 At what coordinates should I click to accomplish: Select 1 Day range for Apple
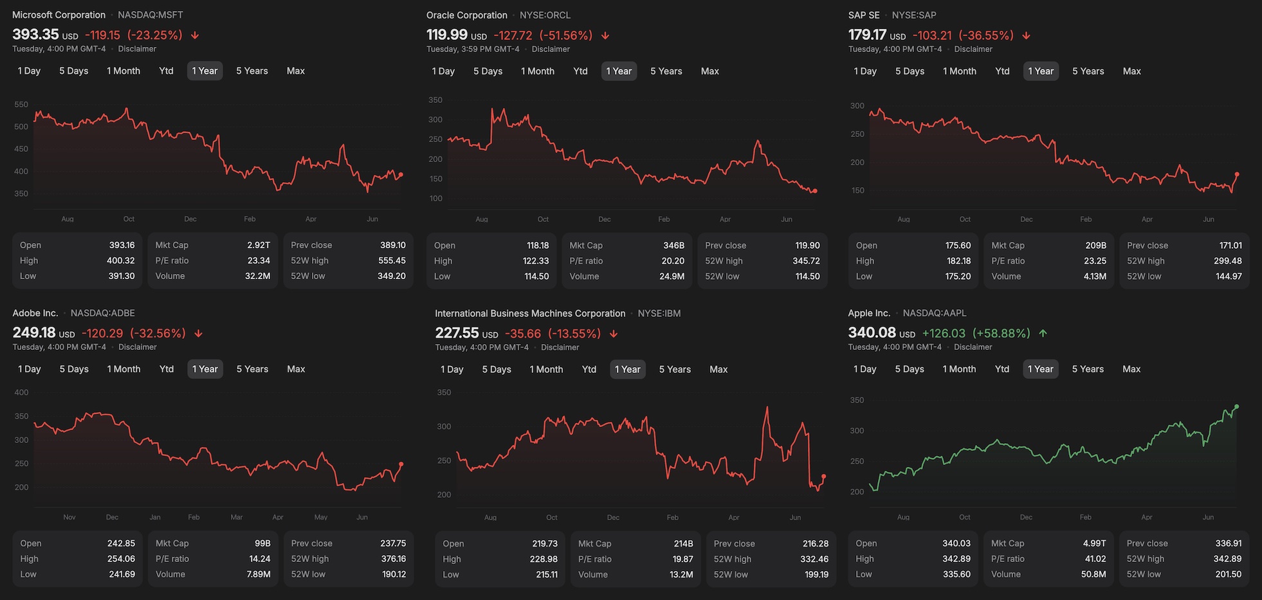coord(865,369)
